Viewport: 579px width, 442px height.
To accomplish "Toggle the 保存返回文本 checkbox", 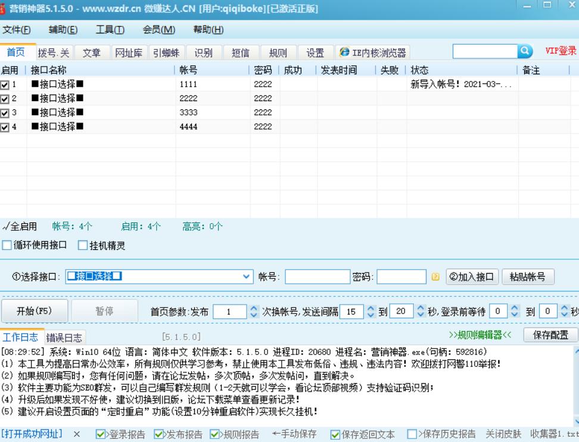I will pos(335,435).
